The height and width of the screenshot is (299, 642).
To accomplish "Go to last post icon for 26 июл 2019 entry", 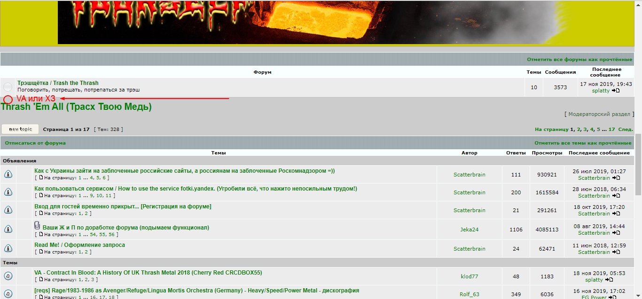I will coord(616,178).
